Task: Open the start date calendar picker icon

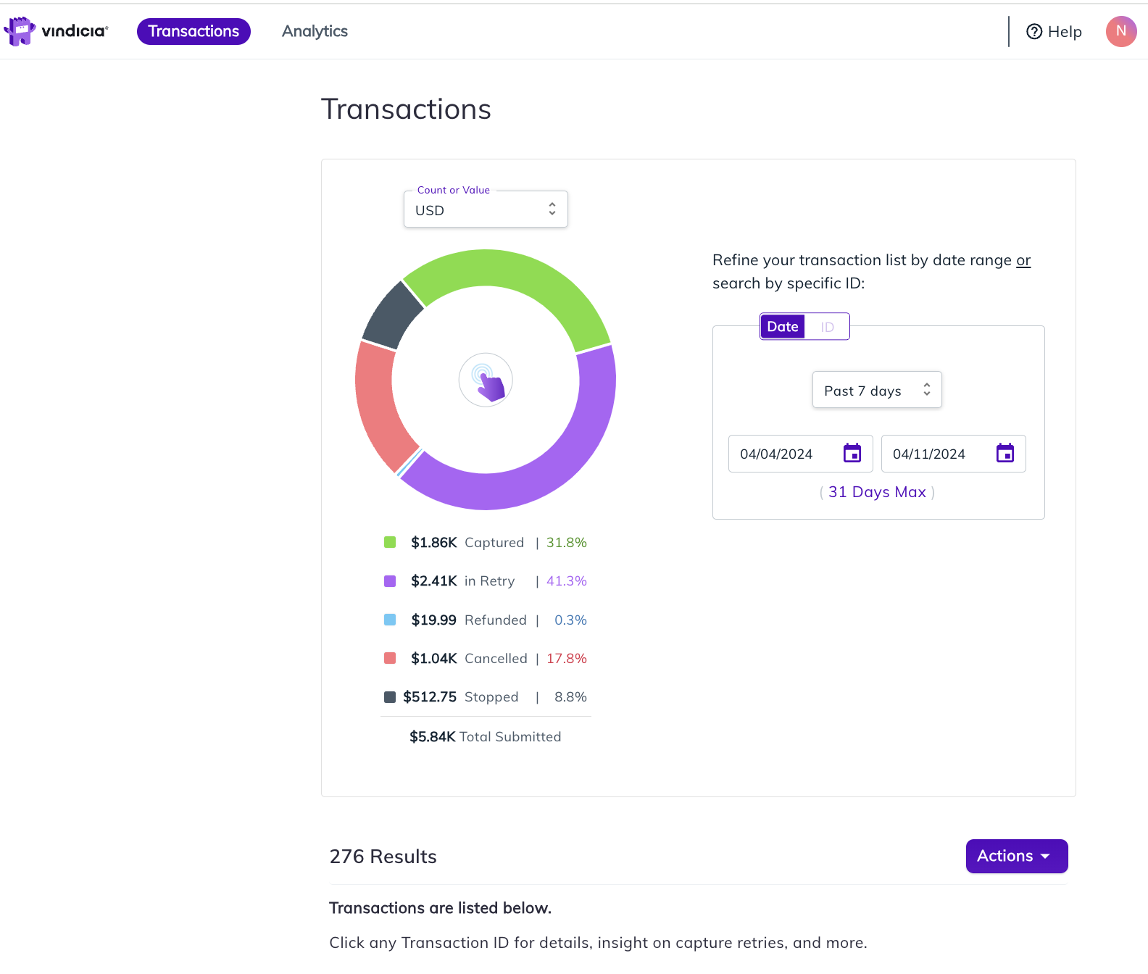Action: pos(852,453)
